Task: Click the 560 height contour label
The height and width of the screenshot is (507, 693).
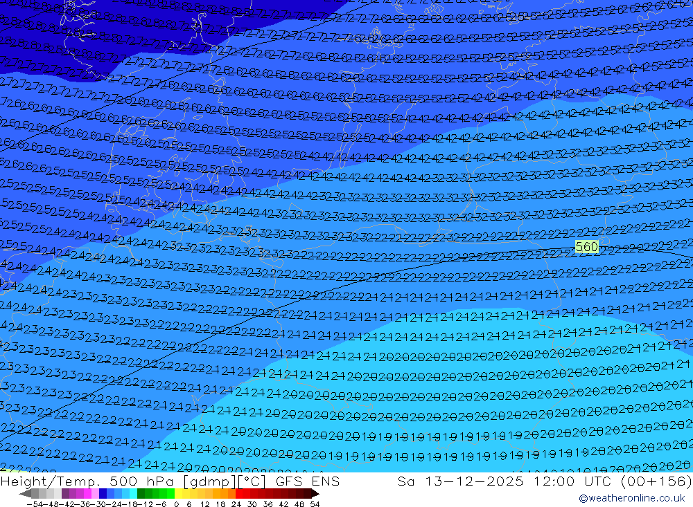Action: pyautogui.click(x=587, y=247)
